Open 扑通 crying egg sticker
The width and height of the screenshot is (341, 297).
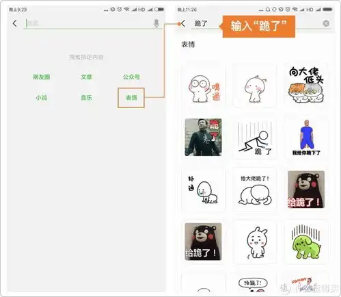click(x=203, y=190)
